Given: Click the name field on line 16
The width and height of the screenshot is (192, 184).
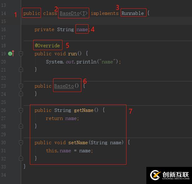Looking at the screenshot, I should [82, 30].
